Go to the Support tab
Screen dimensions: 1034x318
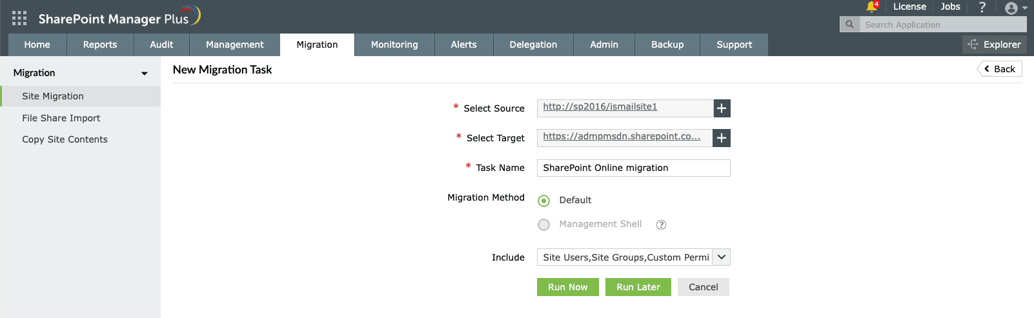(x=734, y=45)
